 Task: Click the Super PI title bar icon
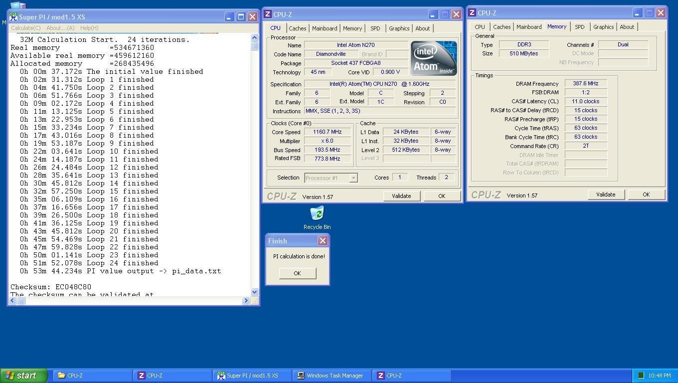[x=13, y=16]
